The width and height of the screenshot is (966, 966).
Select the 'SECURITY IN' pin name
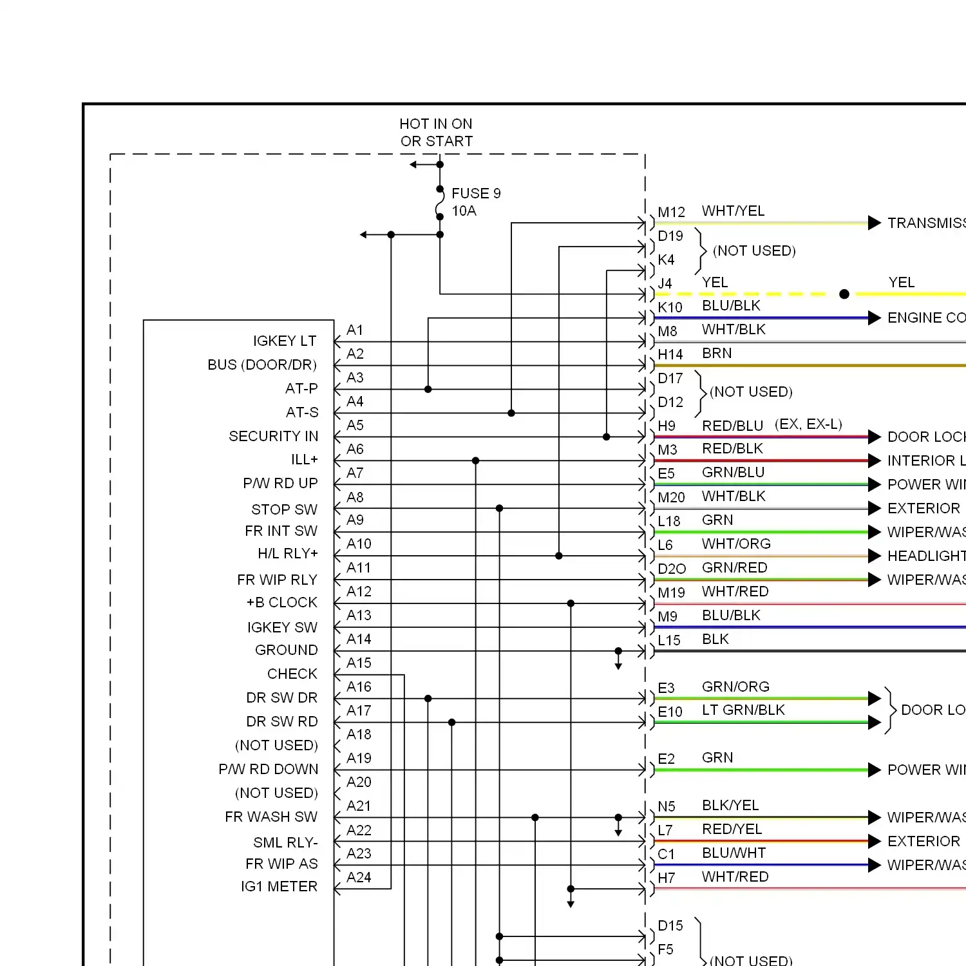coord(274,436)
